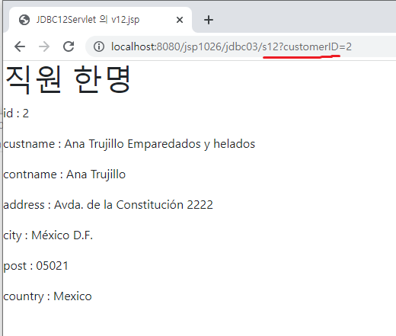The image size is (396, 336).
Task: Select the JDBC12Servlet 의 v12.jsp tab
Action: pyautogui.click(x=101, y=20)
